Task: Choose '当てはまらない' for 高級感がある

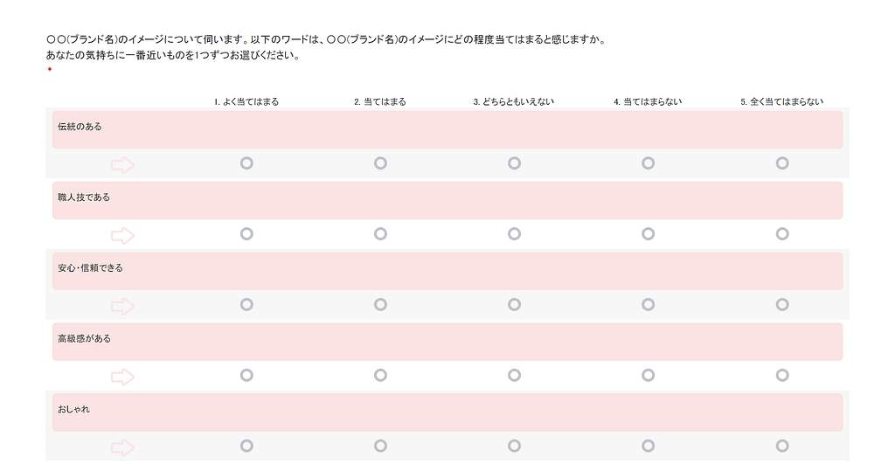Action: point(648,375)
